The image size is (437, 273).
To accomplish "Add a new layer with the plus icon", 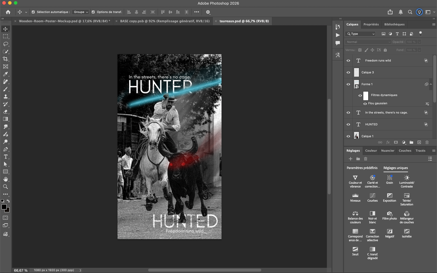I will point(419,142).
